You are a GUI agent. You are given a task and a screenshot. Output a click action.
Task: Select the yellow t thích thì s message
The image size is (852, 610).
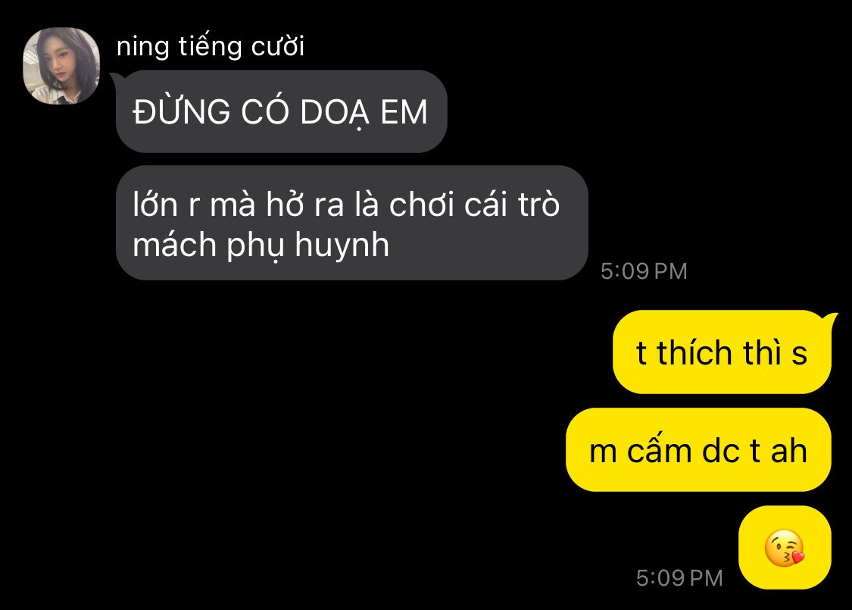[x=722, y=352]
